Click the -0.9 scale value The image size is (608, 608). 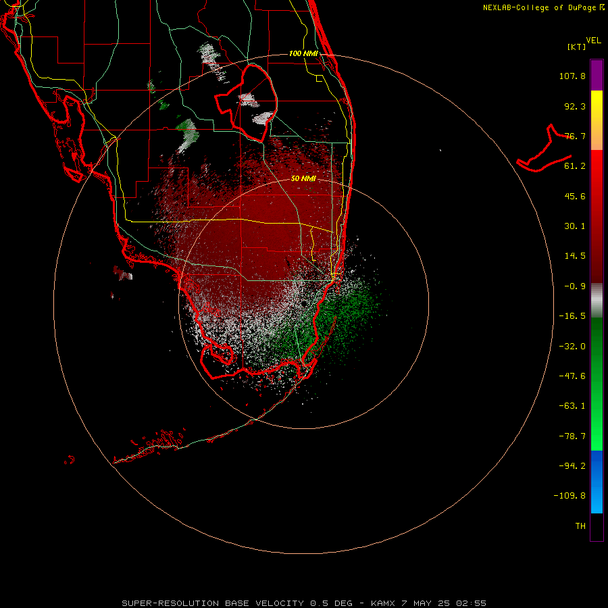point(575,286)
